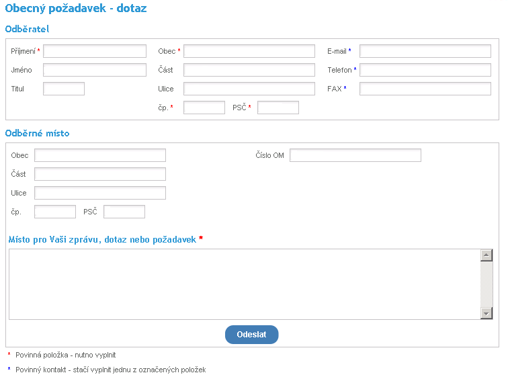Click čp. field under Odběrné místo

[55, 212]
